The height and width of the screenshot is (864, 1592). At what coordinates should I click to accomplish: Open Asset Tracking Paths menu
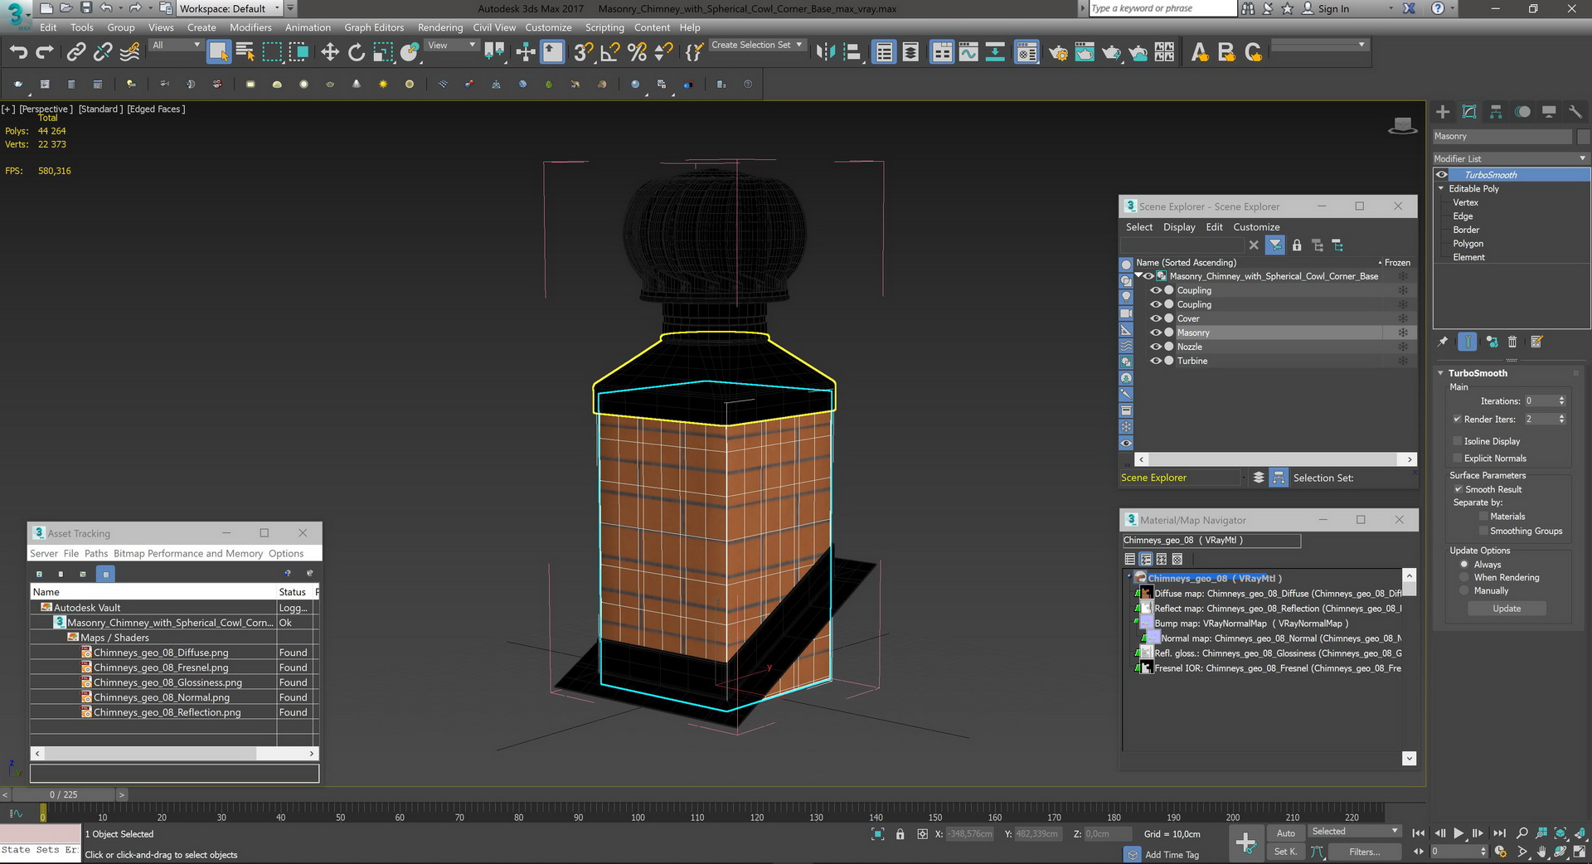96,553
